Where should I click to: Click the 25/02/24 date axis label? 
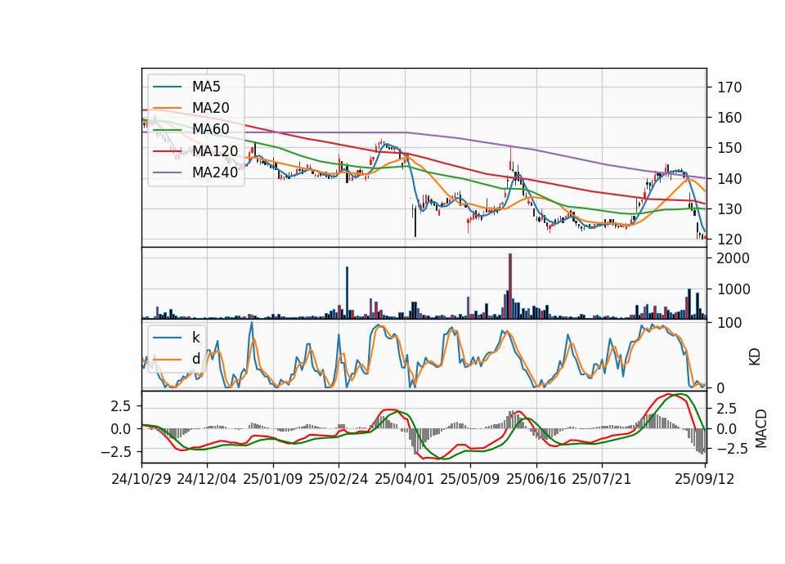pos(339,479)
